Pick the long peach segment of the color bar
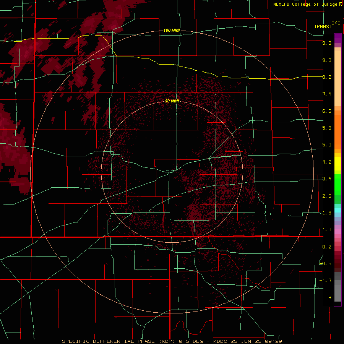 click(x=338, y=78)
